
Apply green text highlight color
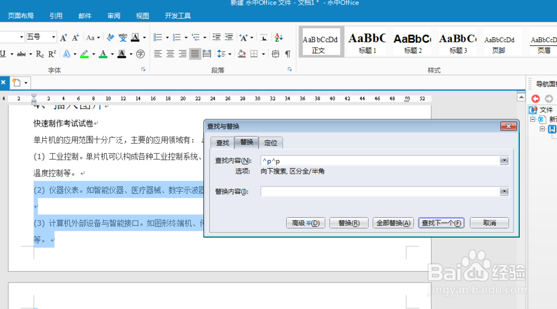pyautogui.click(x=84, y=54)
